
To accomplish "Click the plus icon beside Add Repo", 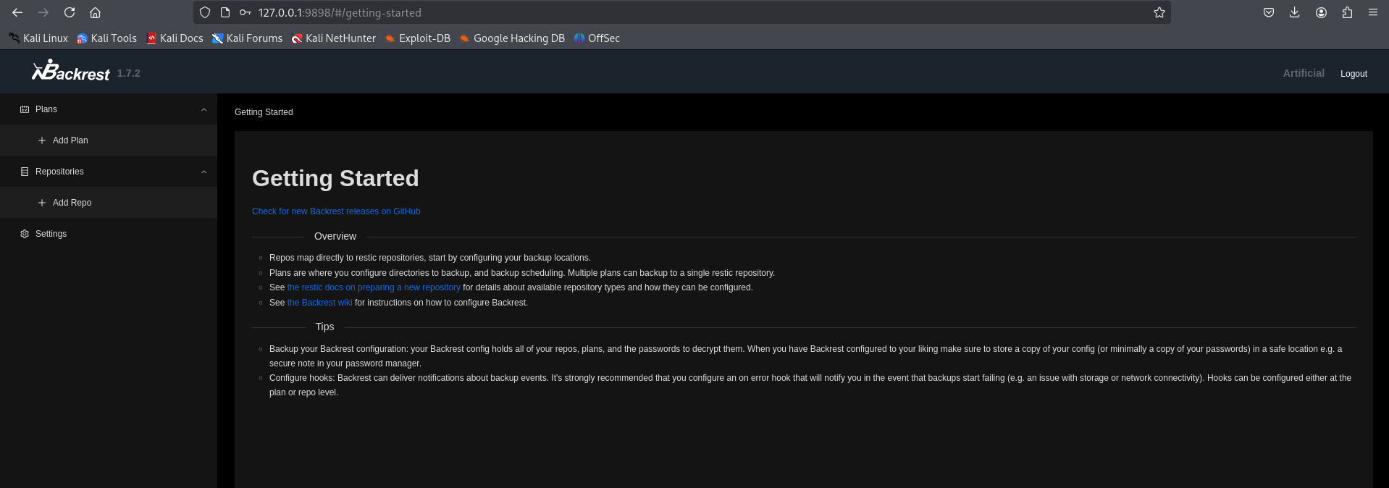I will point(42,203).
